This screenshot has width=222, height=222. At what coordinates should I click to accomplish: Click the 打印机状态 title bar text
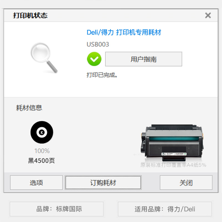tap(30, 16)
